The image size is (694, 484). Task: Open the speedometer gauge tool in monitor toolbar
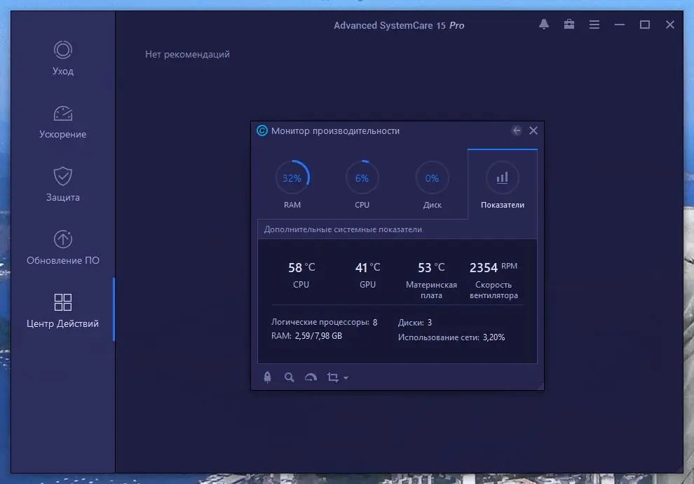[311, 377]
